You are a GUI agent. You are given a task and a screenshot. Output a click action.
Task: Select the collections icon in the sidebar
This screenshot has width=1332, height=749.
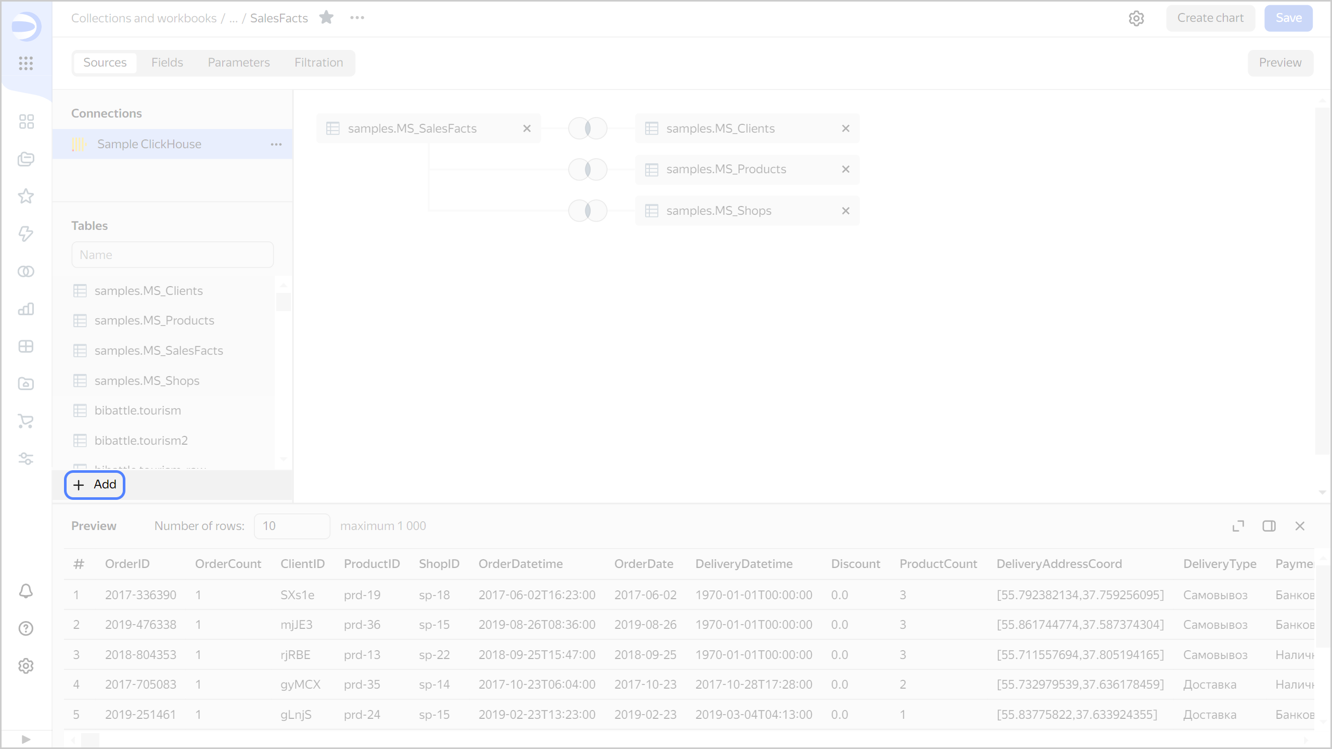25,159
